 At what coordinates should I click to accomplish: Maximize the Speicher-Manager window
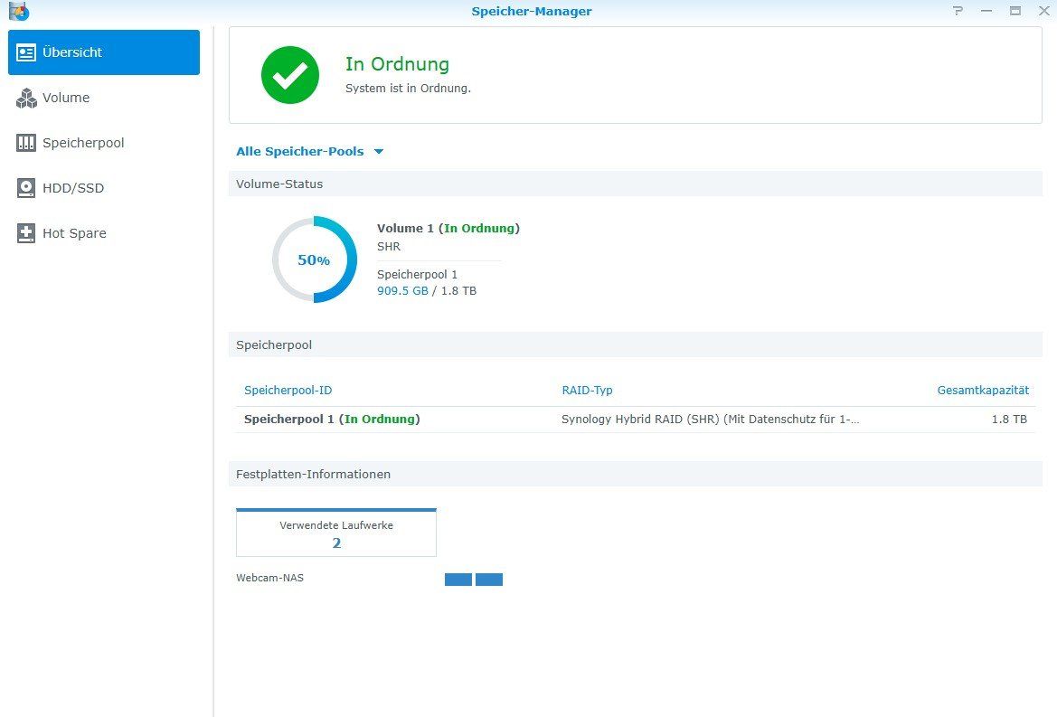tap(1015, 11)
